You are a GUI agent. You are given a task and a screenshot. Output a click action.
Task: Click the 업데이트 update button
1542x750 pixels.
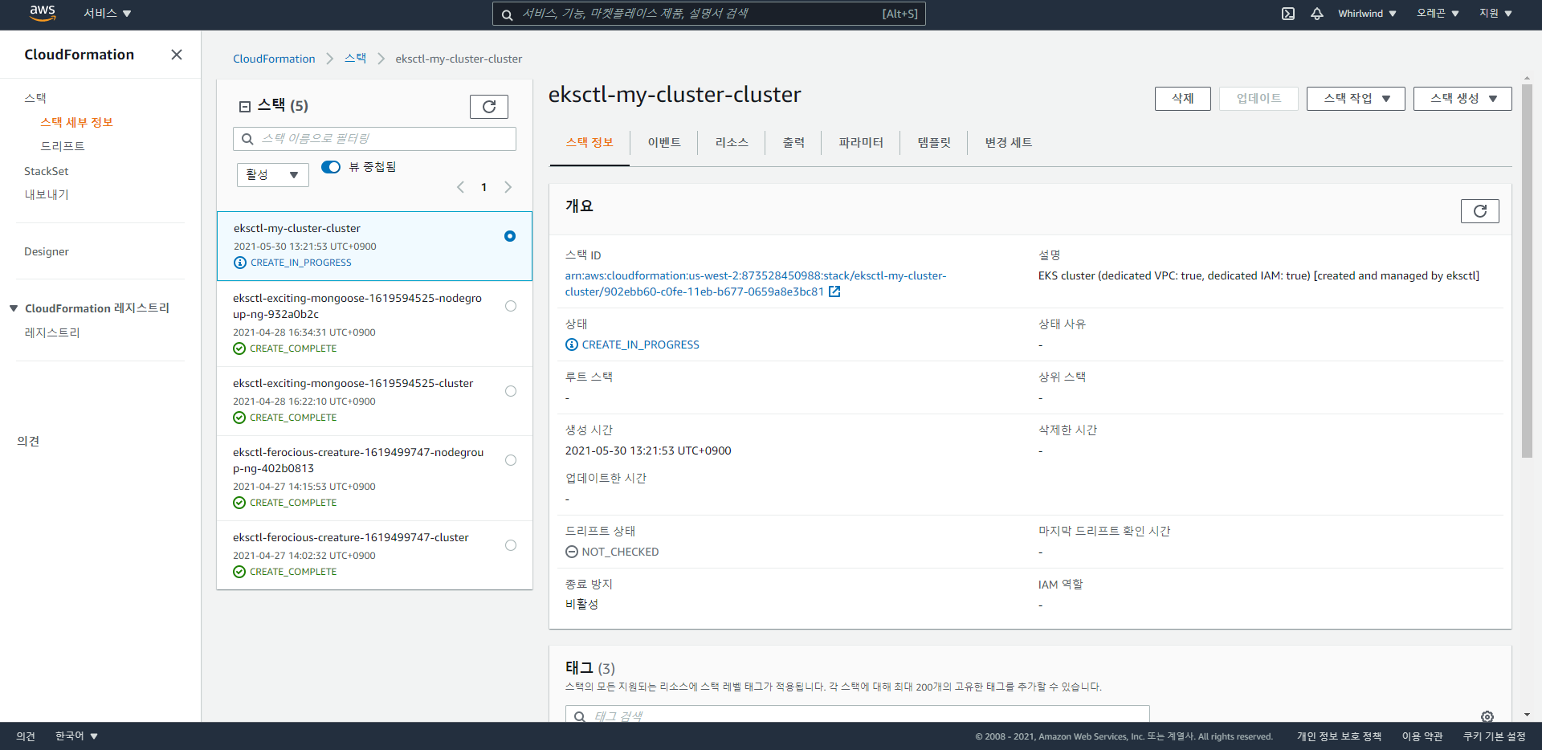click(x=1258, y=99)
